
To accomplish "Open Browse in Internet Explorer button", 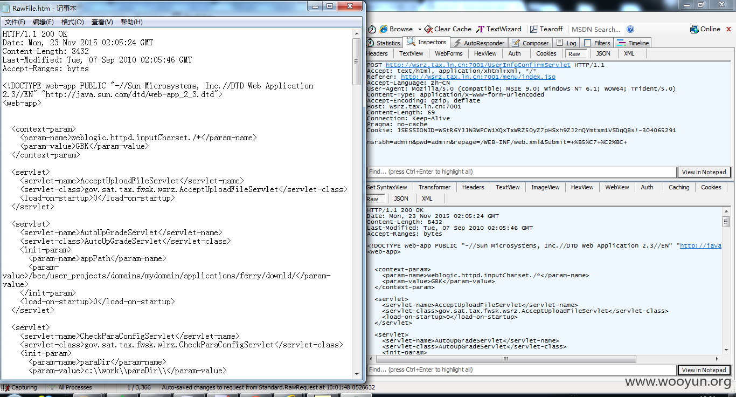I will tap(396, 29).
